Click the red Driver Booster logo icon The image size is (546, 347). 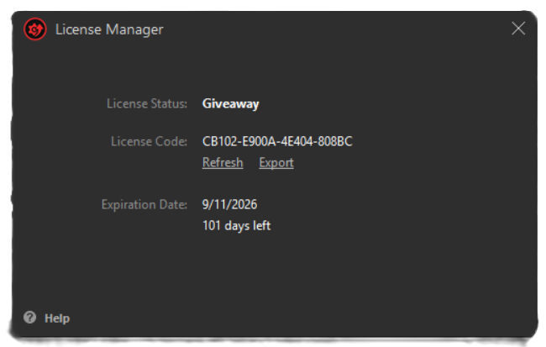(x=34, y=29)
